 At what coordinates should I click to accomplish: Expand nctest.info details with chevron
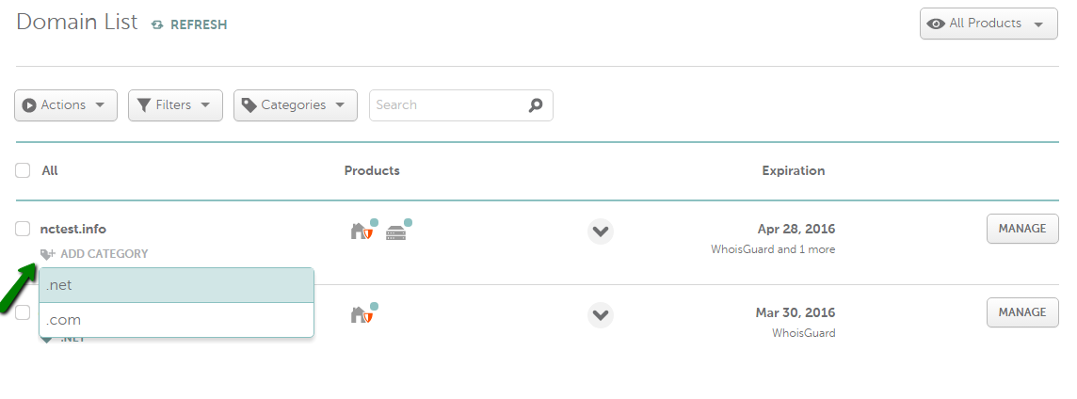click(x=601, y=231)
